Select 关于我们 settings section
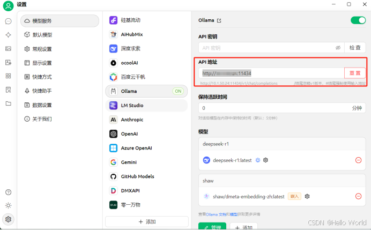Viewport: 371px width, 230px height. tap(60, 119)
